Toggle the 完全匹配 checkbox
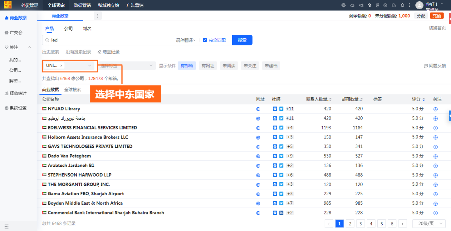Screen dimensions: 451x231 (x=205, y=40)
